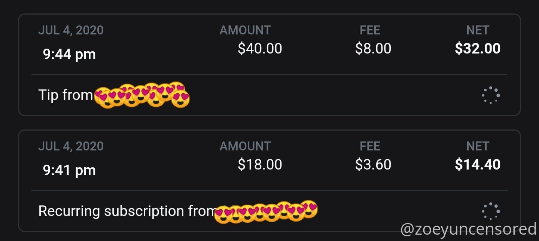The width and height of the screenshot is (539, 241).
Task: Click the NET header in the first card
Action: [478, 30]
